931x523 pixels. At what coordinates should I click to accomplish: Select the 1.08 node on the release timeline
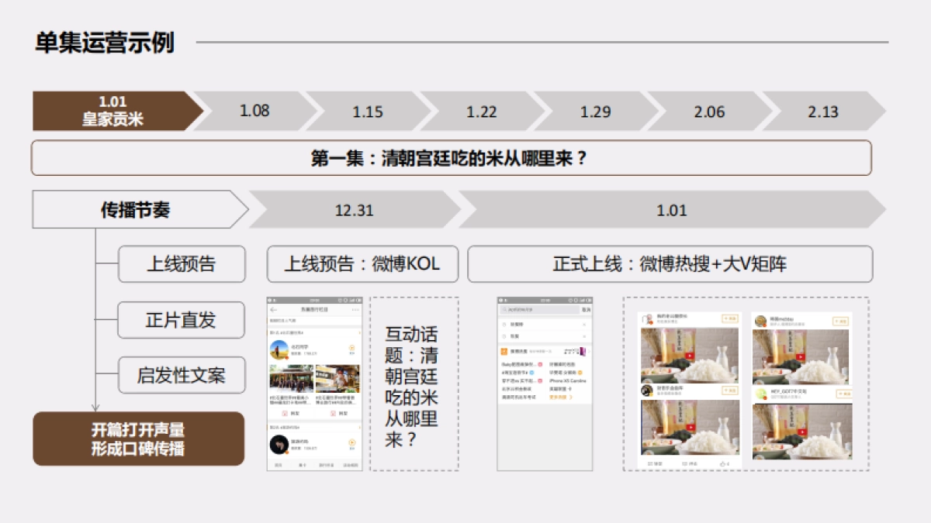click(256, 112)
